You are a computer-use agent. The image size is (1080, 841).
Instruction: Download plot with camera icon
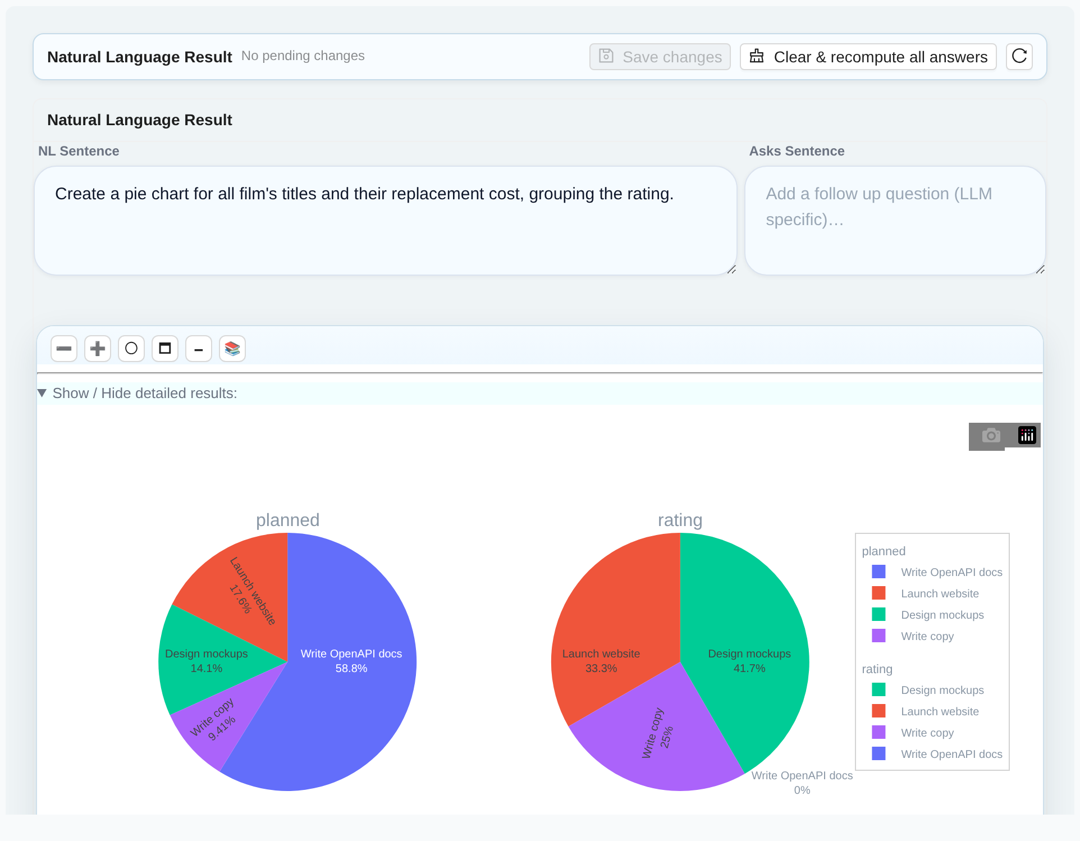point(991,436)
